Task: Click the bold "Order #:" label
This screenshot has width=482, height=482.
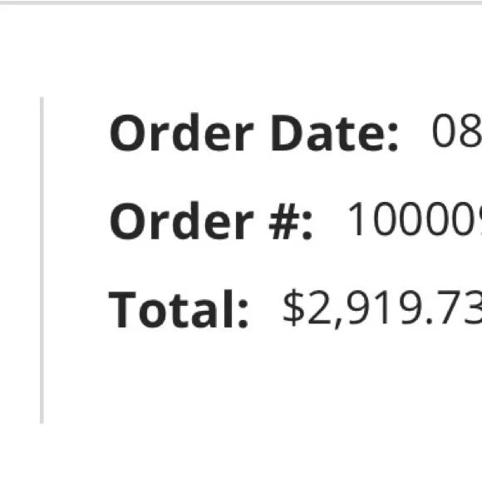Action: point(211,221)
